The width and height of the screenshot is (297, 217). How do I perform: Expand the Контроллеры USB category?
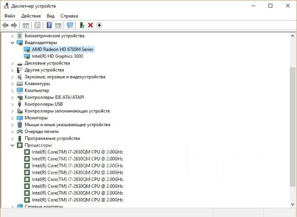tap(13, 104)
